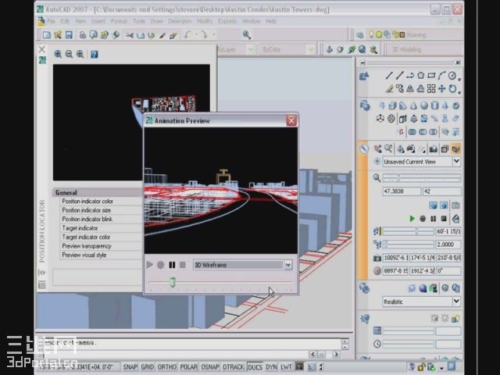The image size is (500, 375).
Task: Pause playback in Animation Preview dialog
Action: point(172,265)
